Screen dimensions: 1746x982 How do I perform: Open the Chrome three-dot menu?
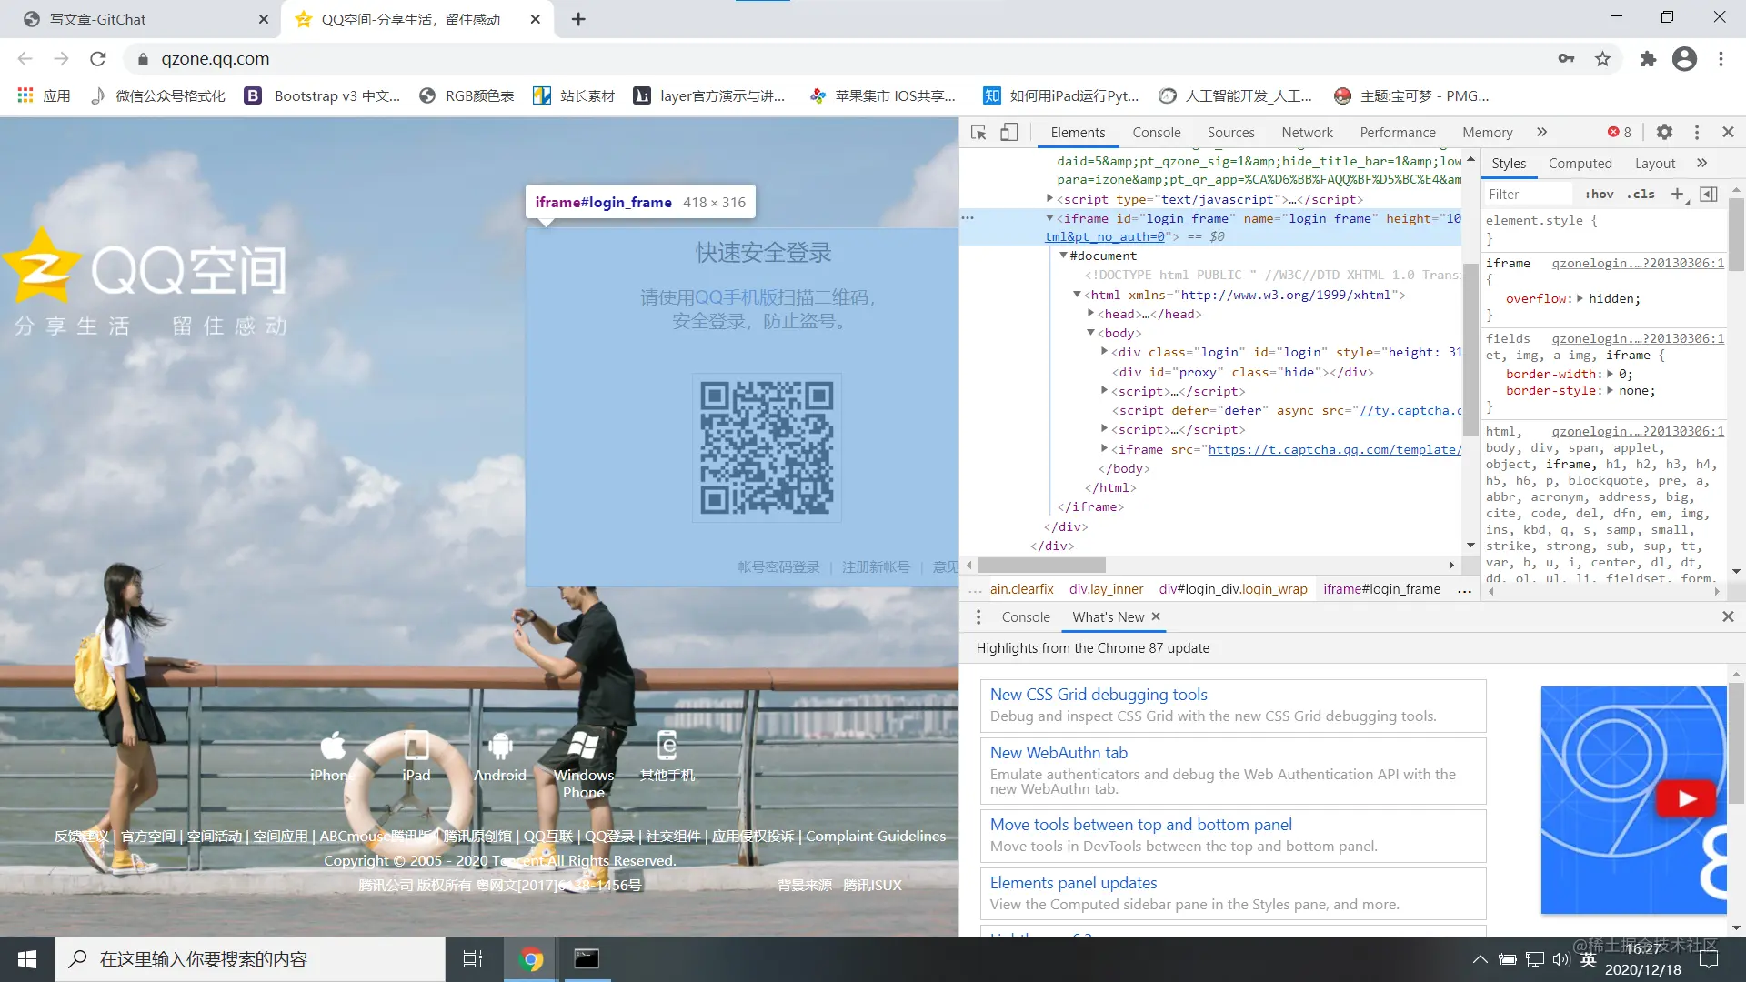tap(1721, 59)
